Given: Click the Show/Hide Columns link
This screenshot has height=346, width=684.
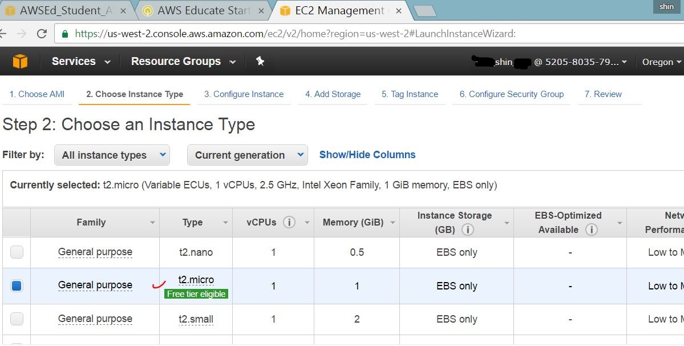Looking at the screenshot, I should pos(367,155).
